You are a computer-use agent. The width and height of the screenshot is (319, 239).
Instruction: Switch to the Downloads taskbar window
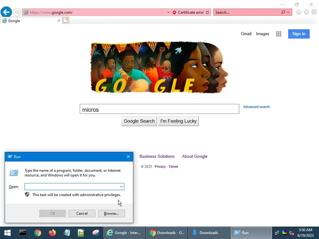[x=209, y=233]
